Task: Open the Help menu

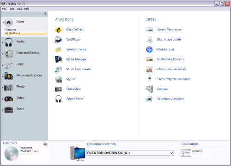Action: [x=27, y=9]
